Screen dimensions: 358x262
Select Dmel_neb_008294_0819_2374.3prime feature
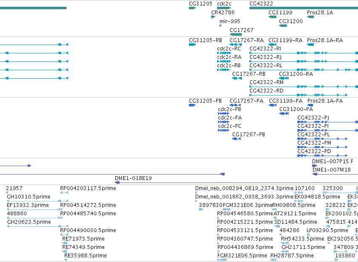click(196, 193)
